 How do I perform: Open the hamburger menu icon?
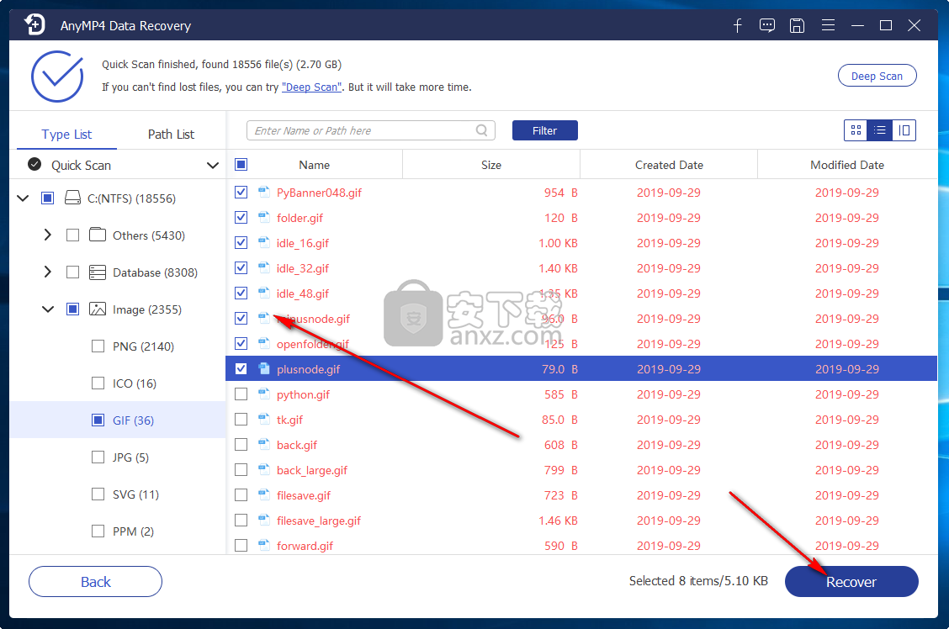pos(828,25)
